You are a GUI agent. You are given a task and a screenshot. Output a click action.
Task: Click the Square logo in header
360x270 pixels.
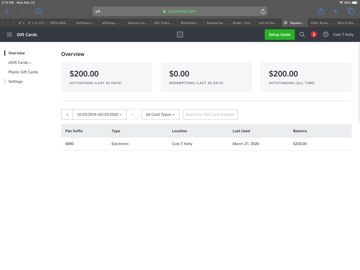180,35
